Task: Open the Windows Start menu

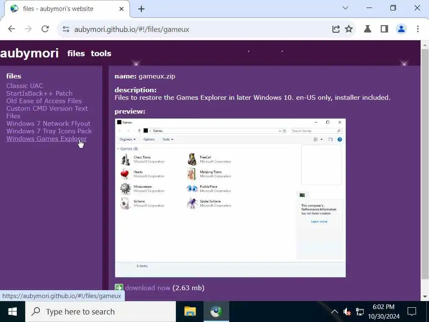Action: [12, 312]
